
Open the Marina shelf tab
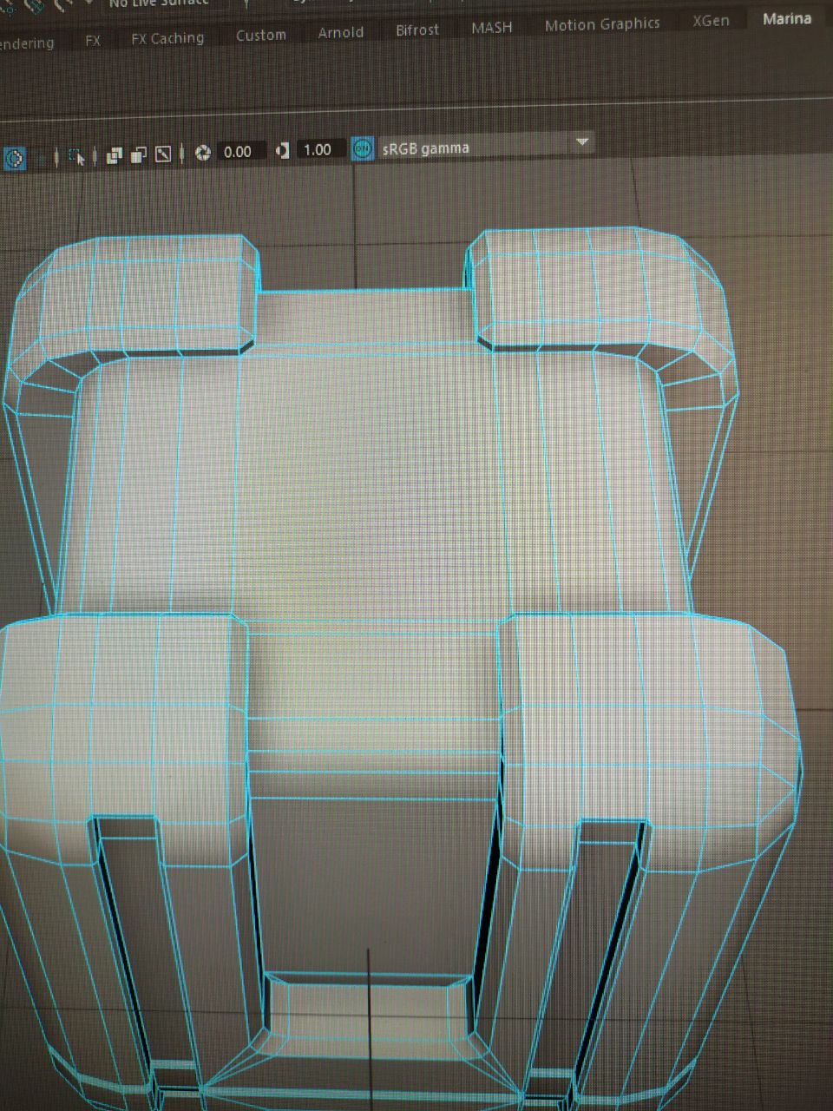pyautogui.click(x=787, y=18)
